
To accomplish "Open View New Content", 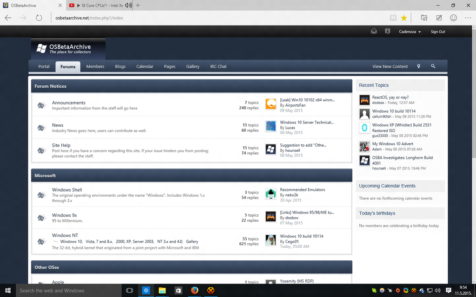I will pyautogui.click(x=390, y=66).
